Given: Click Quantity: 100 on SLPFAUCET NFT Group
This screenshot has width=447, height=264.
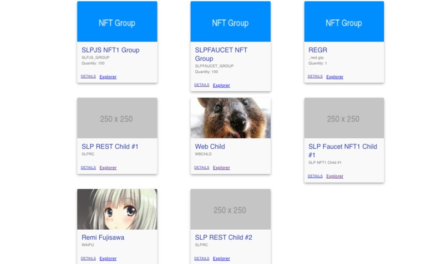Looking at the screenshot, I should 206,72.
